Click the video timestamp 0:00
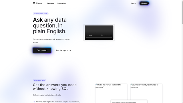Screen dimensions: 183x103 [91, 35]
